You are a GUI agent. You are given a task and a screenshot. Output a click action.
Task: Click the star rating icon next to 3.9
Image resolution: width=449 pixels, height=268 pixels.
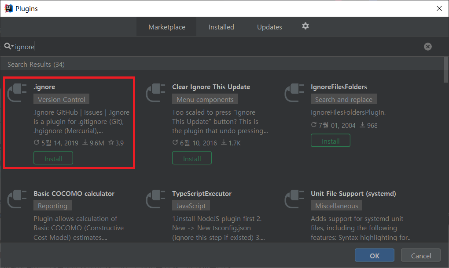pos(111,142)
